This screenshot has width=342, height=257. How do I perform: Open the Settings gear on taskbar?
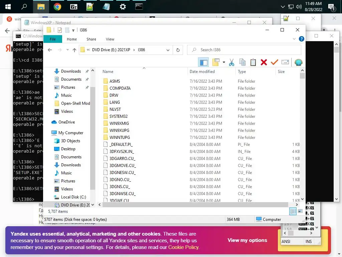coord(123,7)
